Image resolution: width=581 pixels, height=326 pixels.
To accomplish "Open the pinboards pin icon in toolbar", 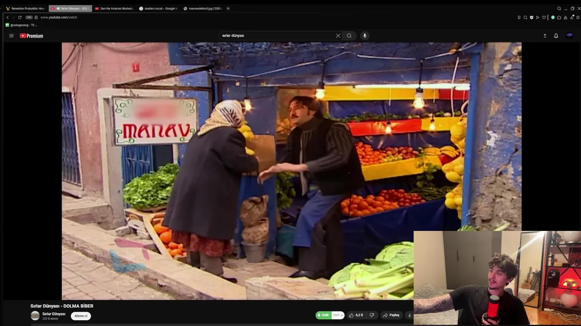I will pyautogui.click(x=519, y=18).
